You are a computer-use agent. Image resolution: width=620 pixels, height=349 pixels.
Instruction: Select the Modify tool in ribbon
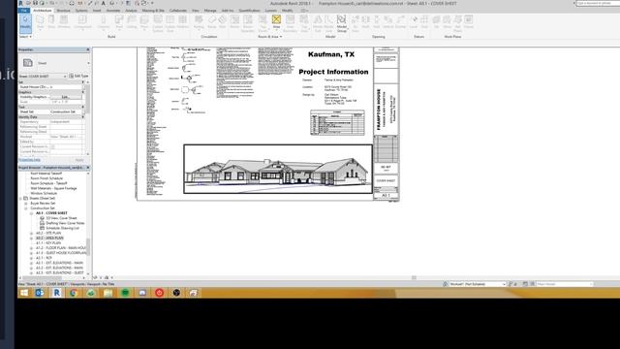pyautogui.click(x=25, y=23)
